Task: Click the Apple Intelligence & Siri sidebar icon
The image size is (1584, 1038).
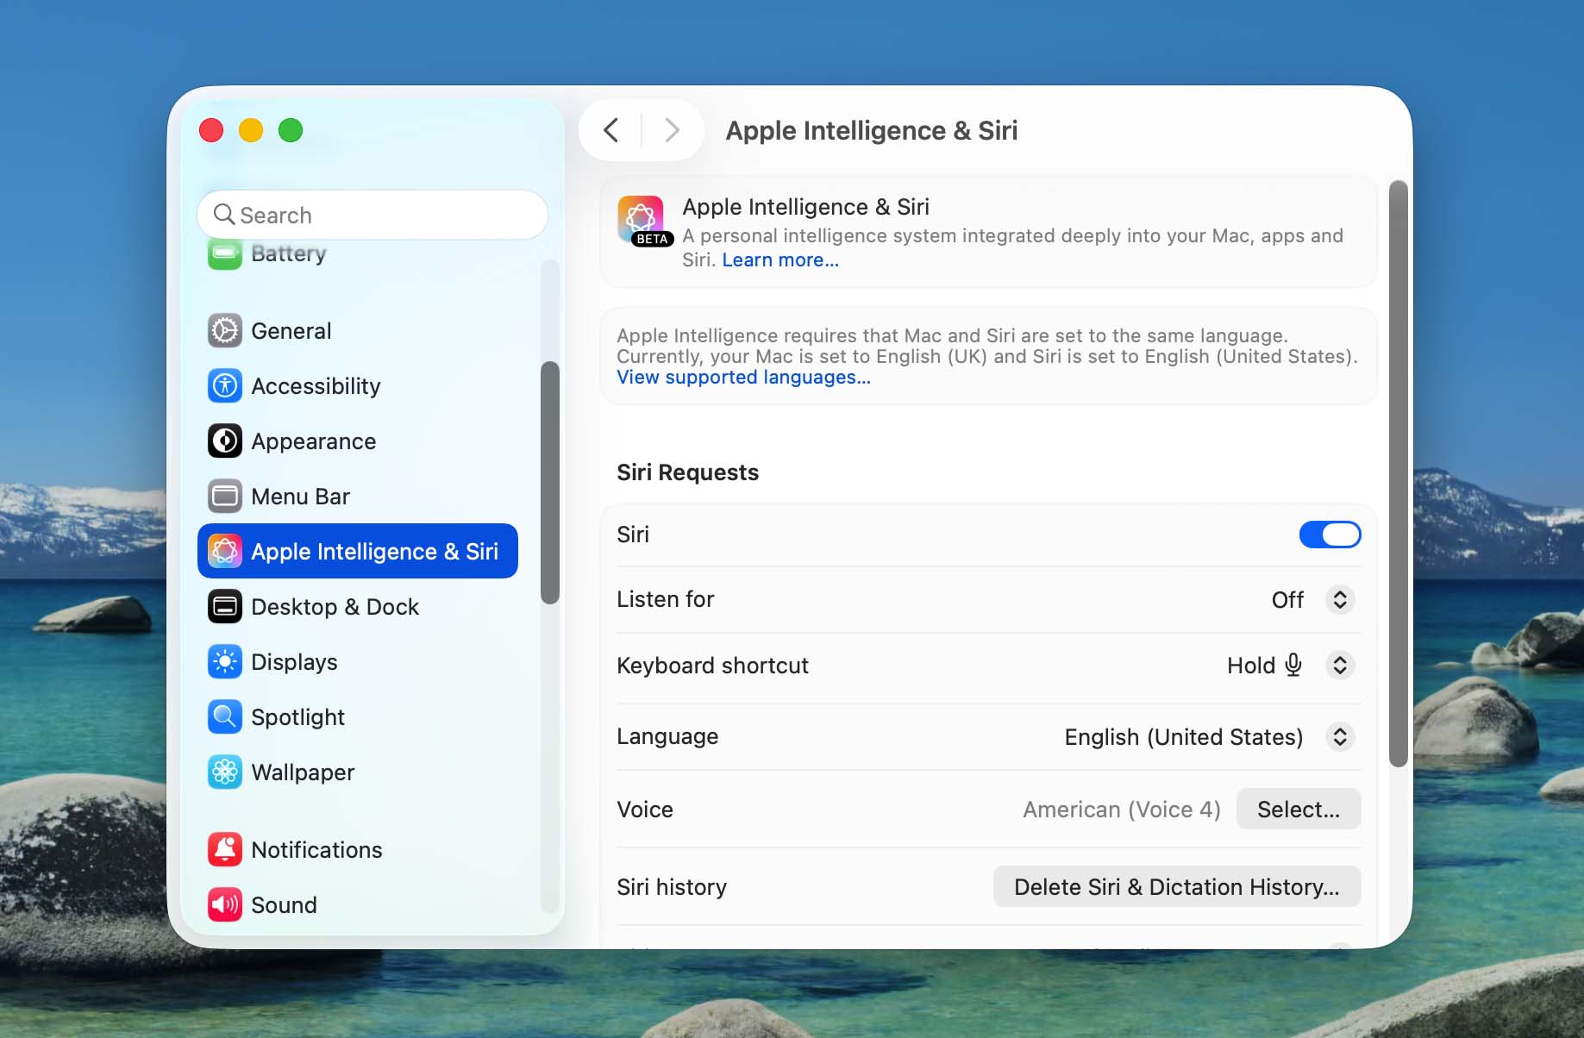Action: coord(225,552)
